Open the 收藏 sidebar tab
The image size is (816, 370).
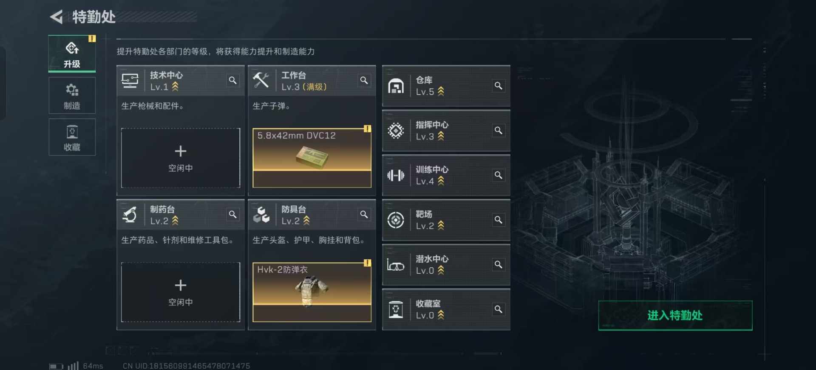(x=72, y=137)
